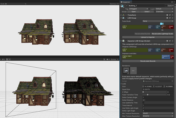Click the Size X value field

click(x=148, y=87)
